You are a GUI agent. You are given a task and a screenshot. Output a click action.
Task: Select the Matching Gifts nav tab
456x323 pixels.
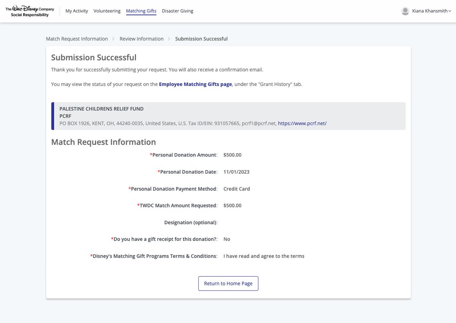[141, 11]
